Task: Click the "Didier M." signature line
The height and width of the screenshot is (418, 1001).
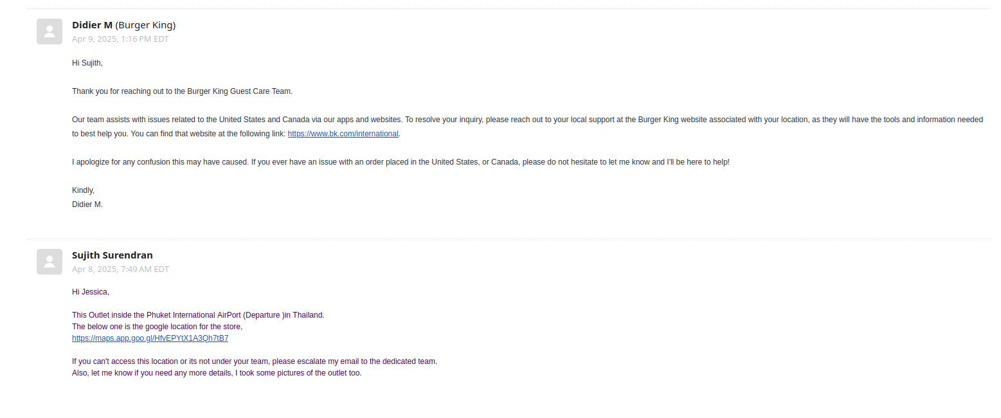Action: coord(87,204)
